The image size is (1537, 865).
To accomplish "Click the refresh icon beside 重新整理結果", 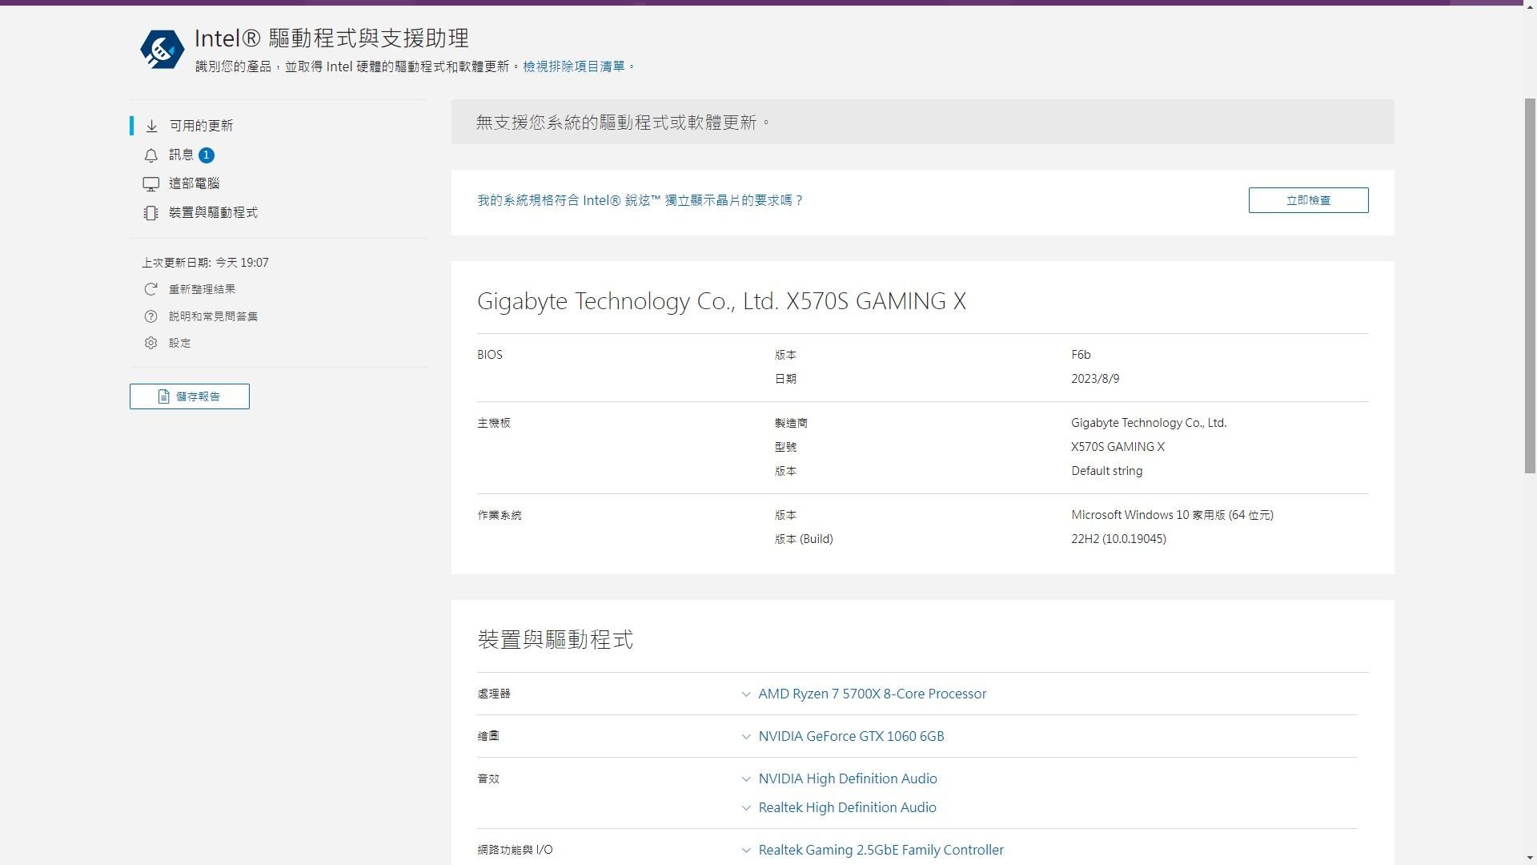I will tap(150, 289).
